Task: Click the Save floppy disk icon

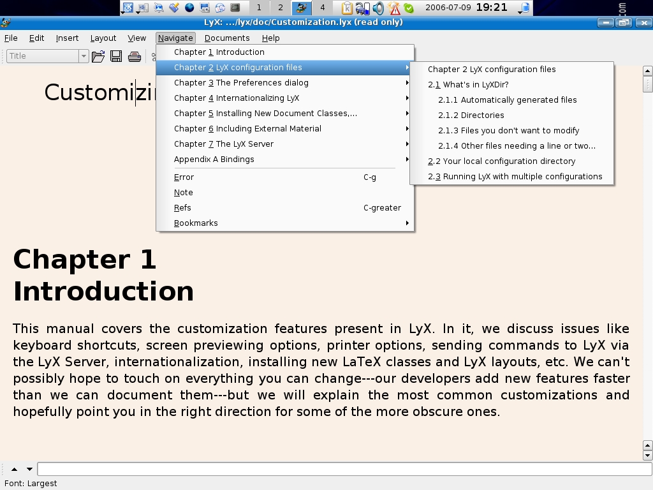Action: (116, 56)
